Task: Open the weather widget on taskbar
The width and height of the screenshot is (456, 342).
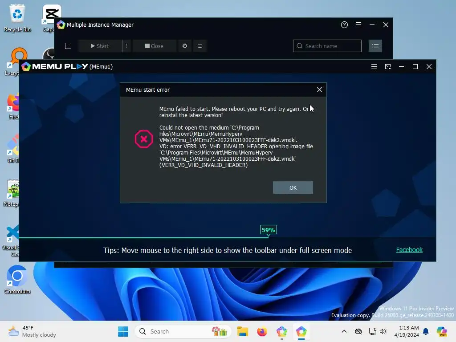Action: click(x=32, y=331)
